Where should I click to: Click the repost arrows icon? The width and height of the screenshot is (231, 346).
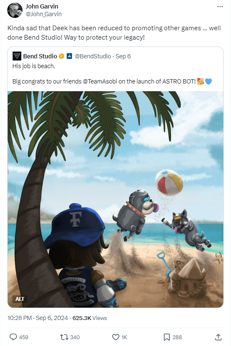(64, 337)
